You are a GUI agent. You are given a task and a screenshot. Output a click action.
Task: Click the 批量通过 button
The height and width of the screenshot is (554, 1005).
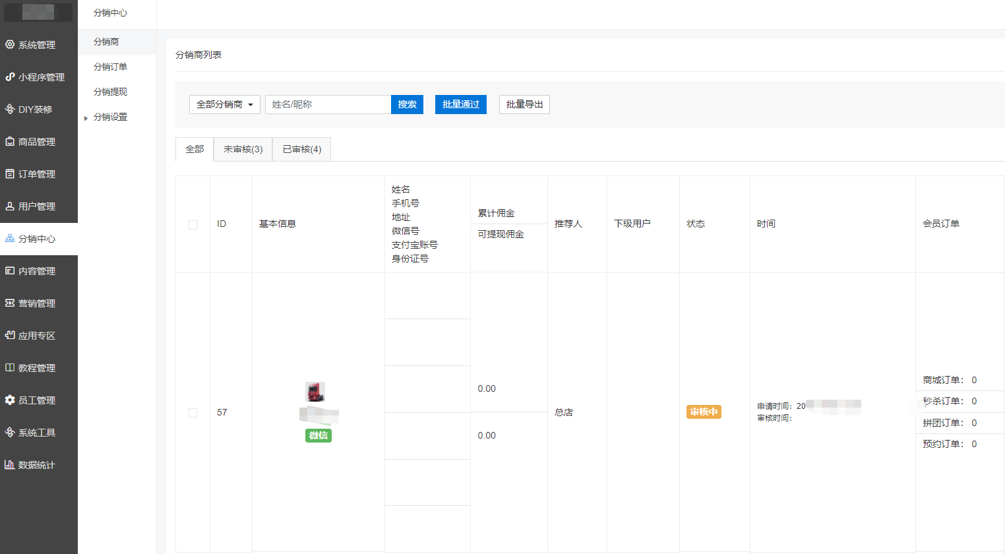pos(460,104)
